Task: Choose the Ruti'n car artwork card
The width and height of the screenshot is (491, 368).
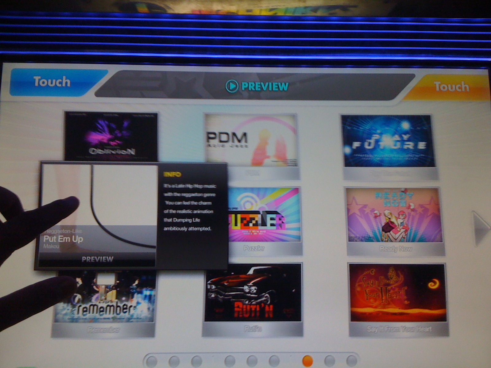Action: coord(253,299)
